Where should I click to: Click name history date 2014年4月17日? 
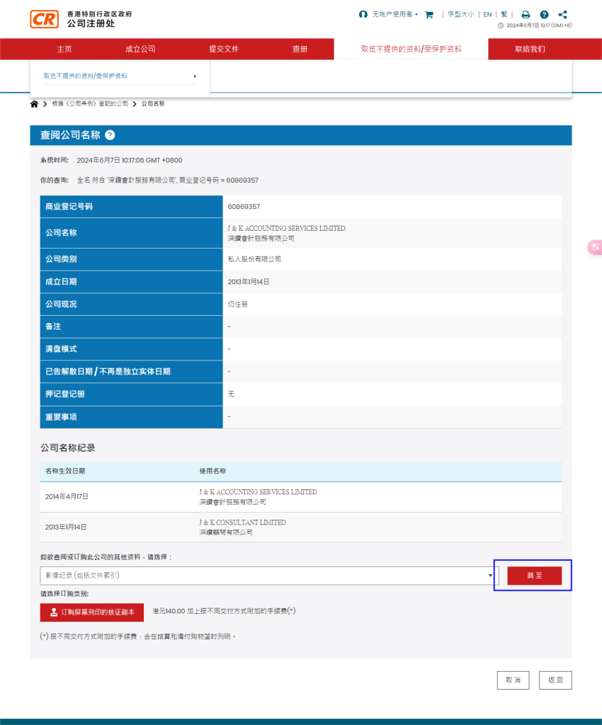(67, 496)
